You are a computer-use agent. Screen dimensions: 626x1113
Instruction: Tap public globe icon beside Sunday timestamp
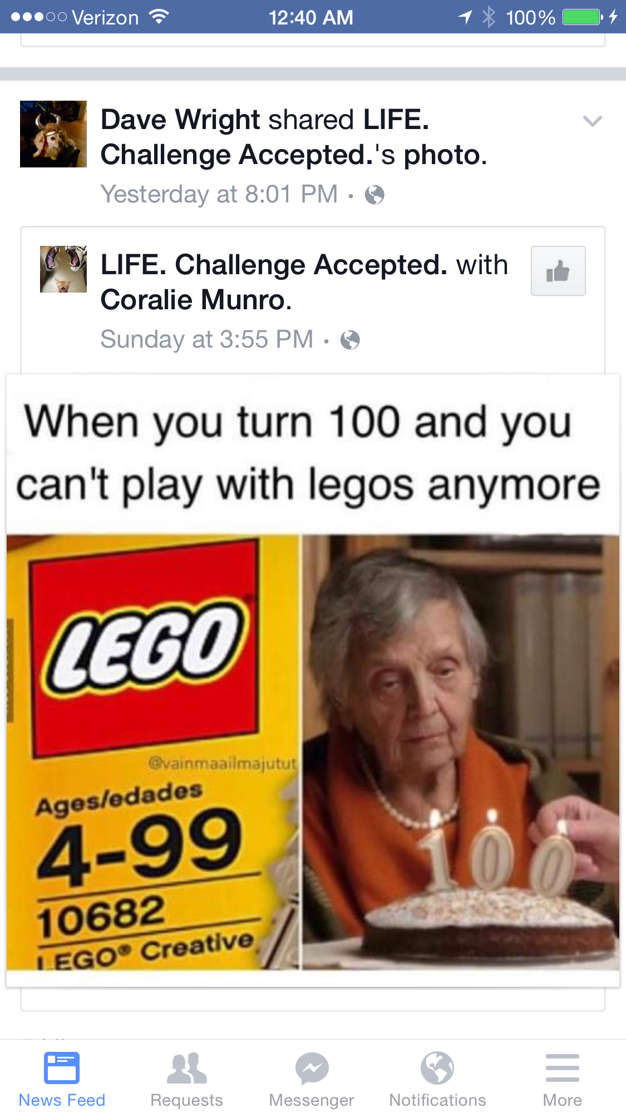(350, 340)
